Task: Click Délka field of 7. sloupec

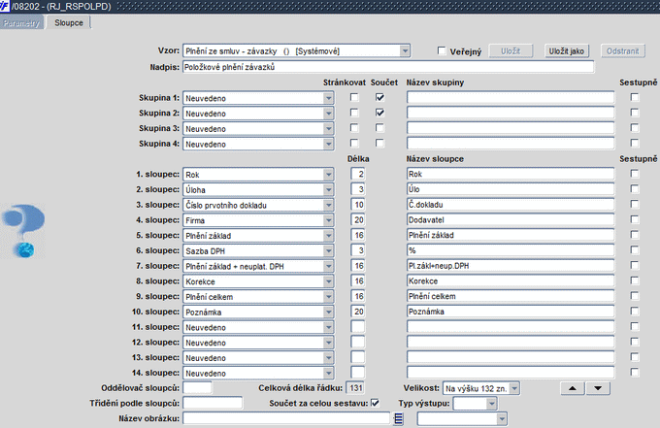Action: click(x=358, y=266)
